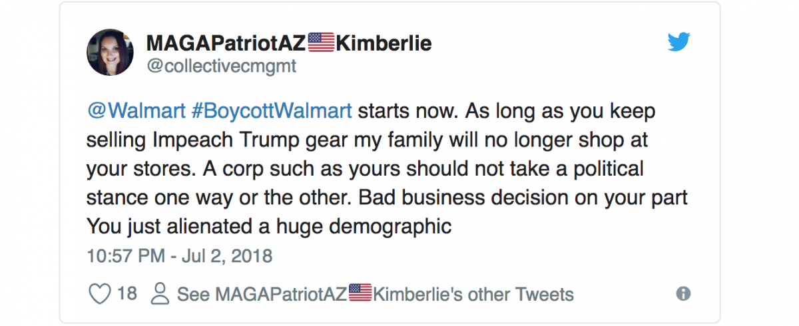
Task: Open See MAGAPatriotAZ Kimberlie's other Tweets
Action: 375,293
